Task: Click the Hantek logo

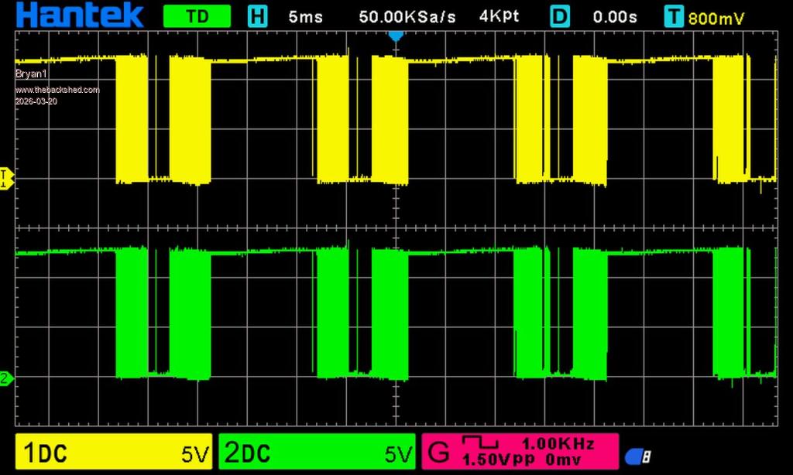Action: [80, 15]
